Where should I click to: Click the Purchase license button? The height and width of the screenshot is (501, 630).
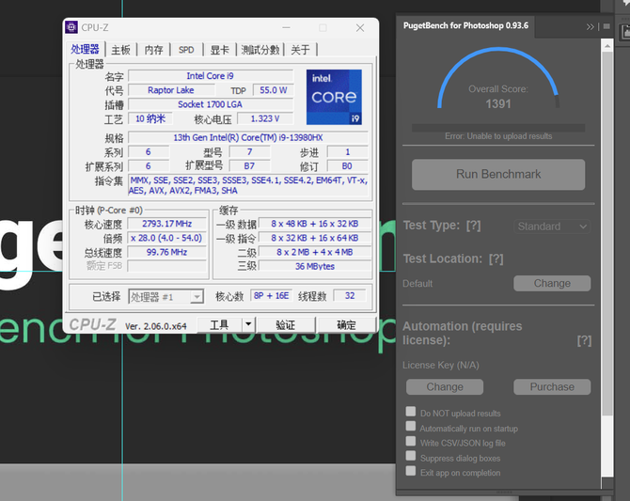pyautogui.click(x=552, y=386)
